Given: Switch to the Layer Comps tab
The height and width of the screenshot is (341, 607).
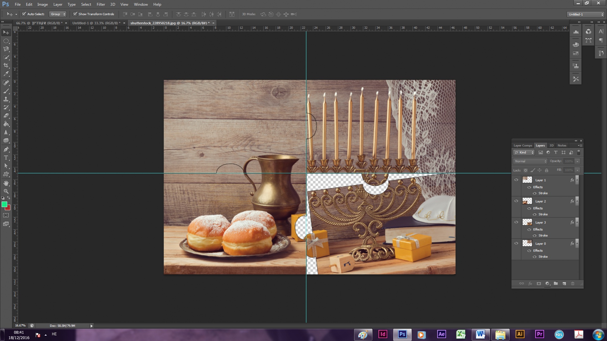Looking at the screenshot, I should [x=523, y=145].
